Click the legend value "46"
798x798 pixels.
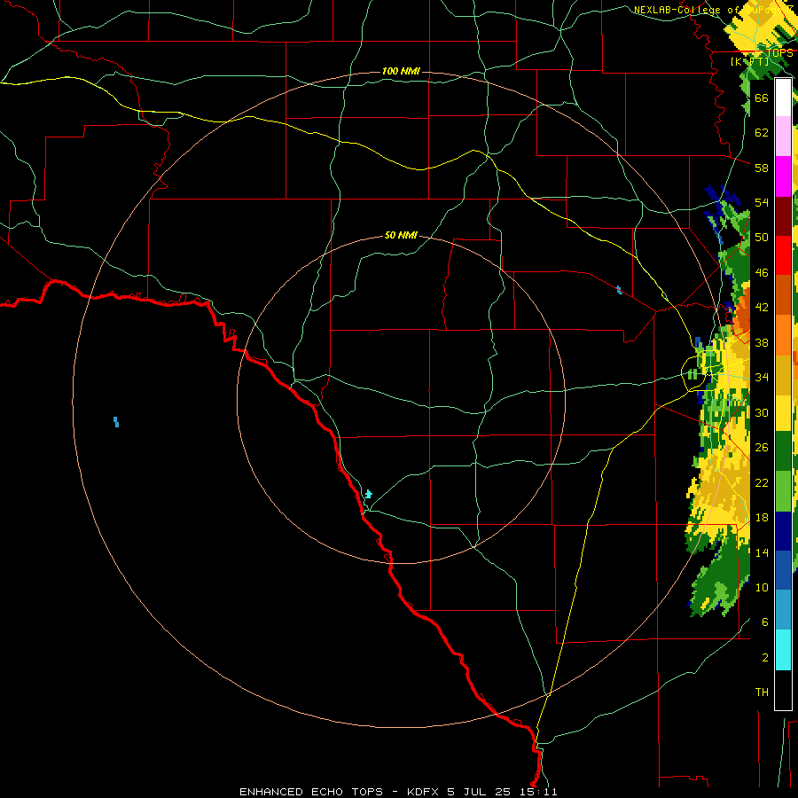pos(762,273)
